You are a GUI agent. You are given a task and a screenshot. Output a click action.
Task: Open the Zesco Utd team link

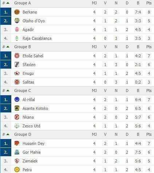tap(31, 126)
